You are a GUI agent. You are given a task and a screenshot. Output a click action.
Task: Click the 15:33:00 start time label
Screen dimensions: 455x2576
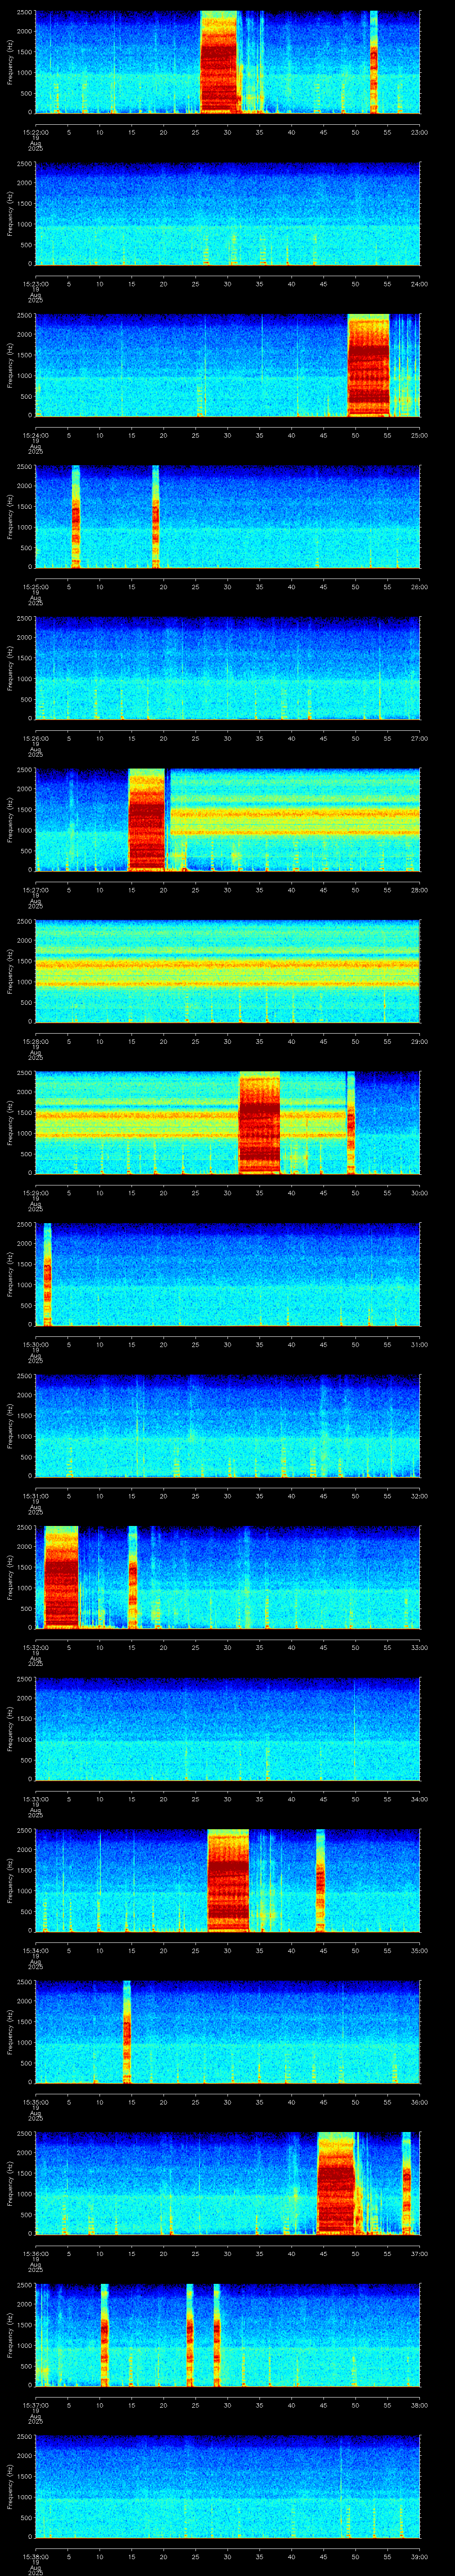click(x=35, y=1799)
